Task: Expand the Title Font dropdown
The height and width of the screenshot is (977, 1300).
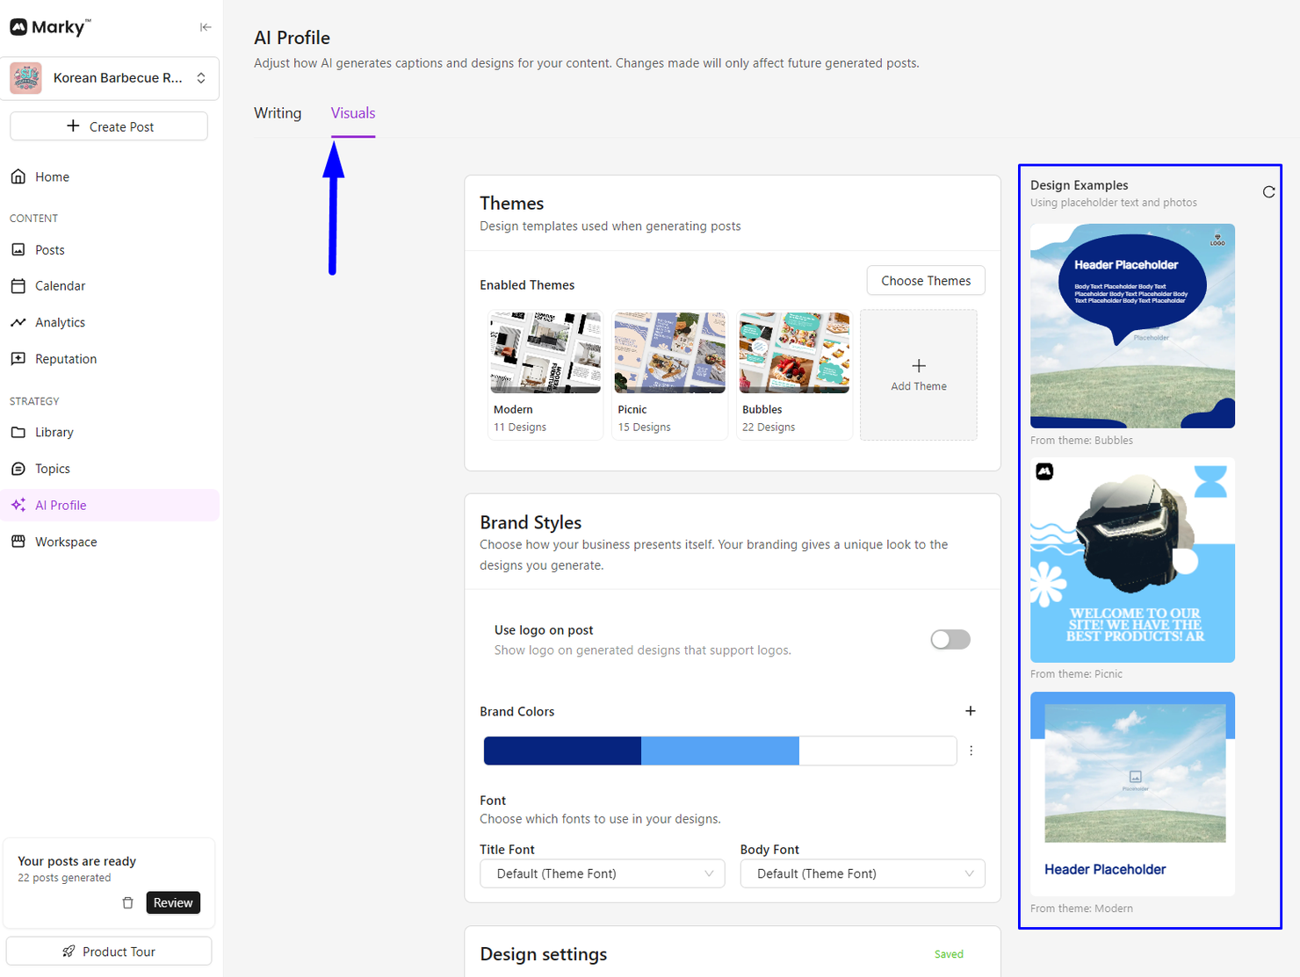Action: tap(602, 873)
